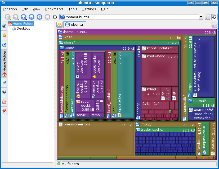Go to Home using the toolbar icon
Viewport: 219px width, 169px height.
tap(32, 17)
